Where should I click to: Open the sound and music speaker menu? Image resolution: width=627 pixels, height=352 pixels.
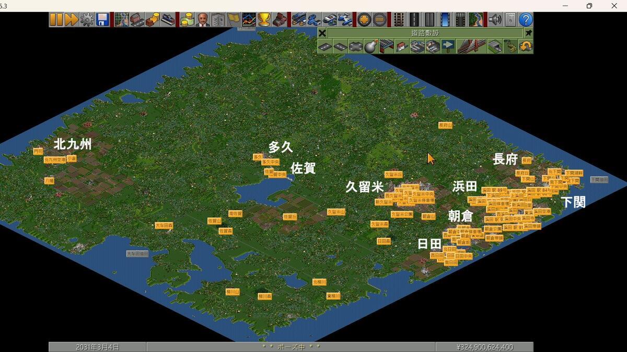tap(495, 20)
